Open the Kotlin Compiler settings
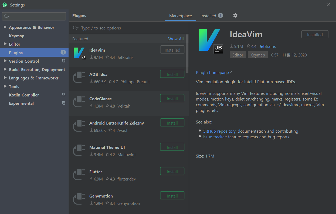The width and height of the screenshot is (336, 214). (x=24, y=95)
